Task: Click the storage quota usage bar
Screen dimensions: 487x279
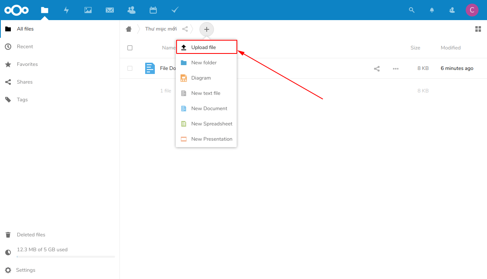Action: tap(66, 256)
